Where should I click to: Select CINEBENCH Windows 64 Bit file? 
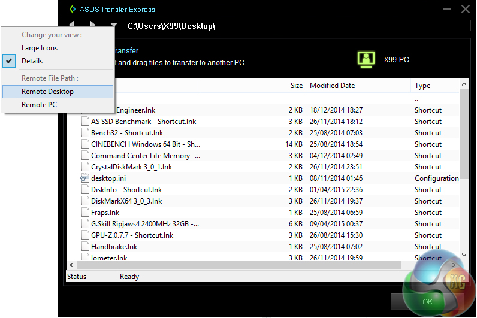click(x=146, y=144)
